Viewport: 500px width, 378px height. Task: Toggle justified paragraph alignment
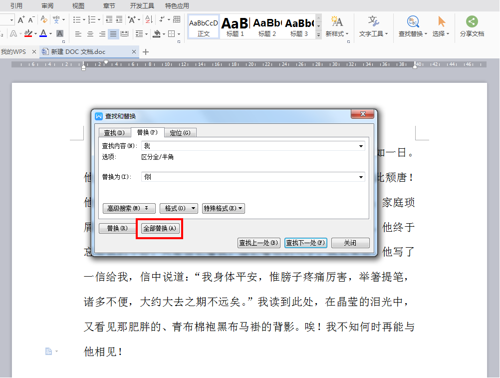coord(112,33)
